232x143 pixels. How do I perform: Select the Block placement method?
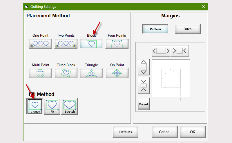pyautogui.click(x=91, y=44)
